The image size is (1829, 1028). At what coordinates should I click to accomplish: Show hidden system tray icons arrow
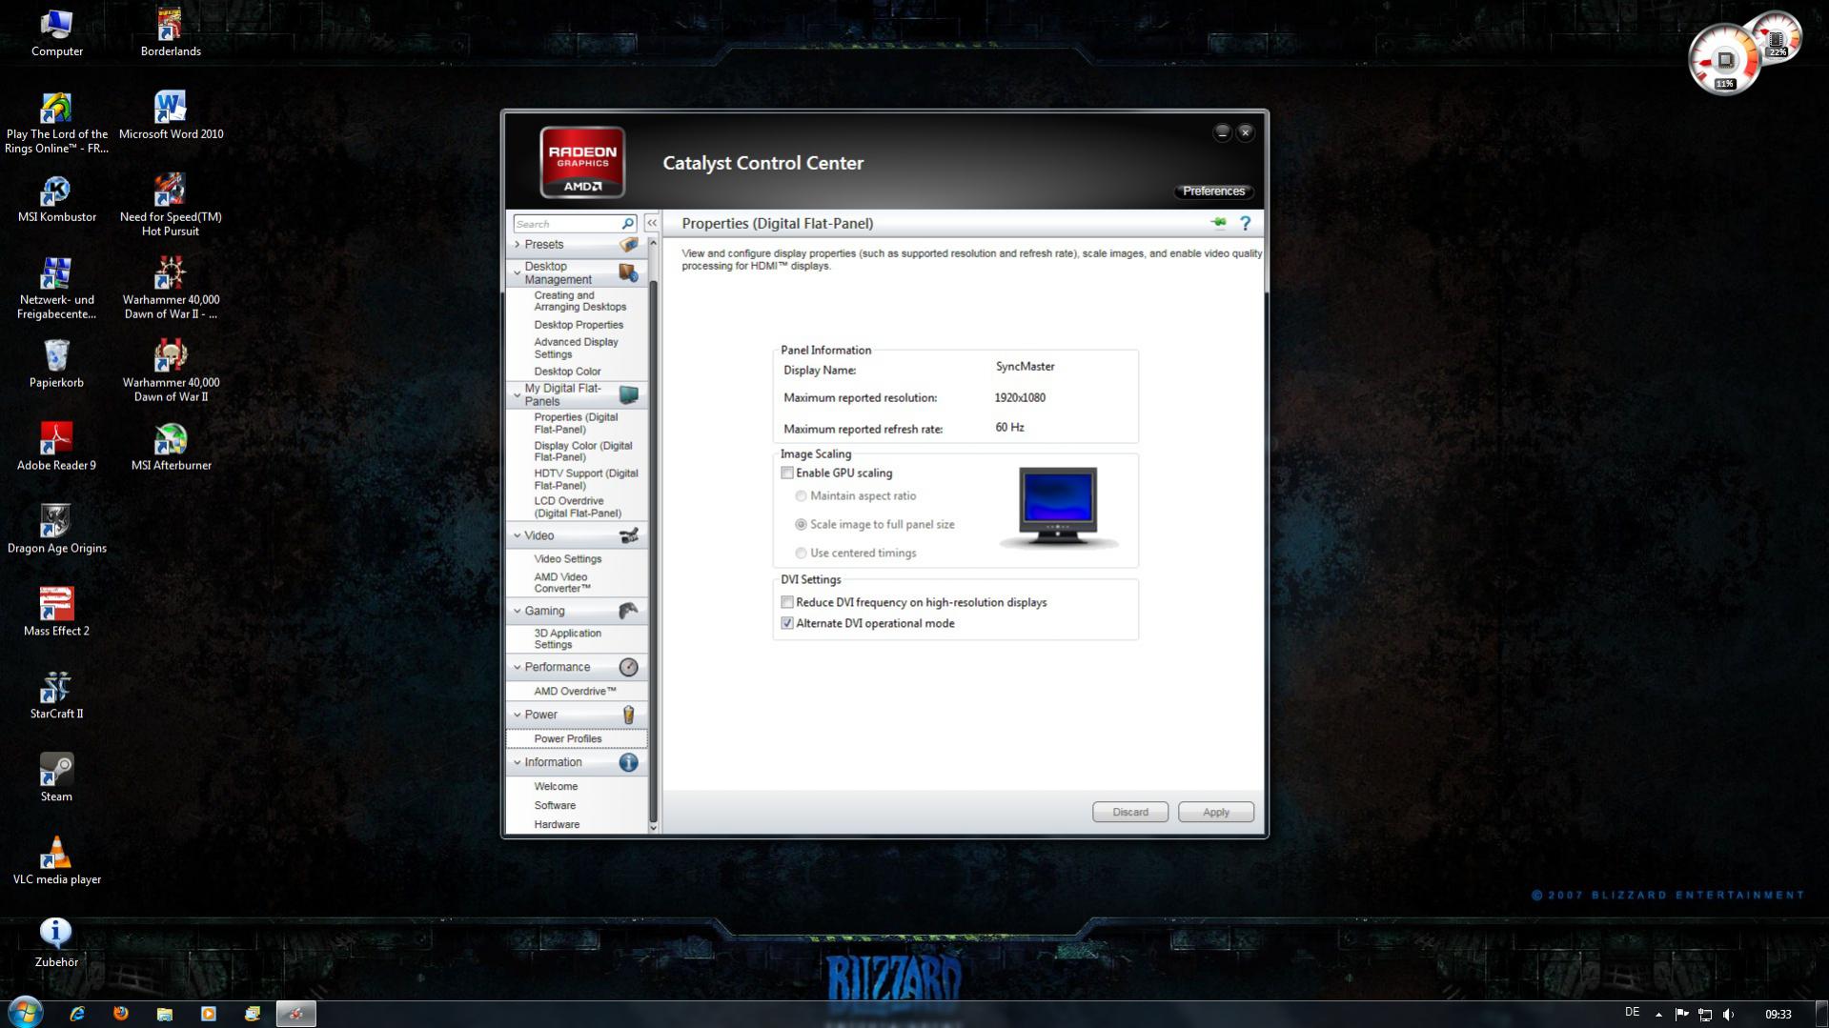click(x=1658, y=1015)
